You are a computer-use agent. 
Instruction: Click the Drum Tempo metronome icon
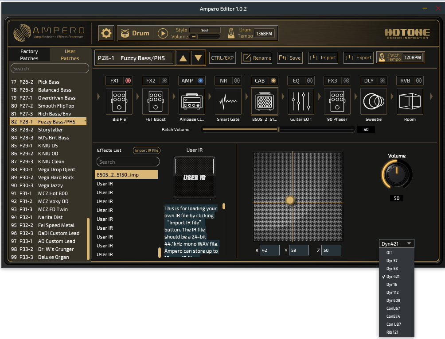point(231,33)
